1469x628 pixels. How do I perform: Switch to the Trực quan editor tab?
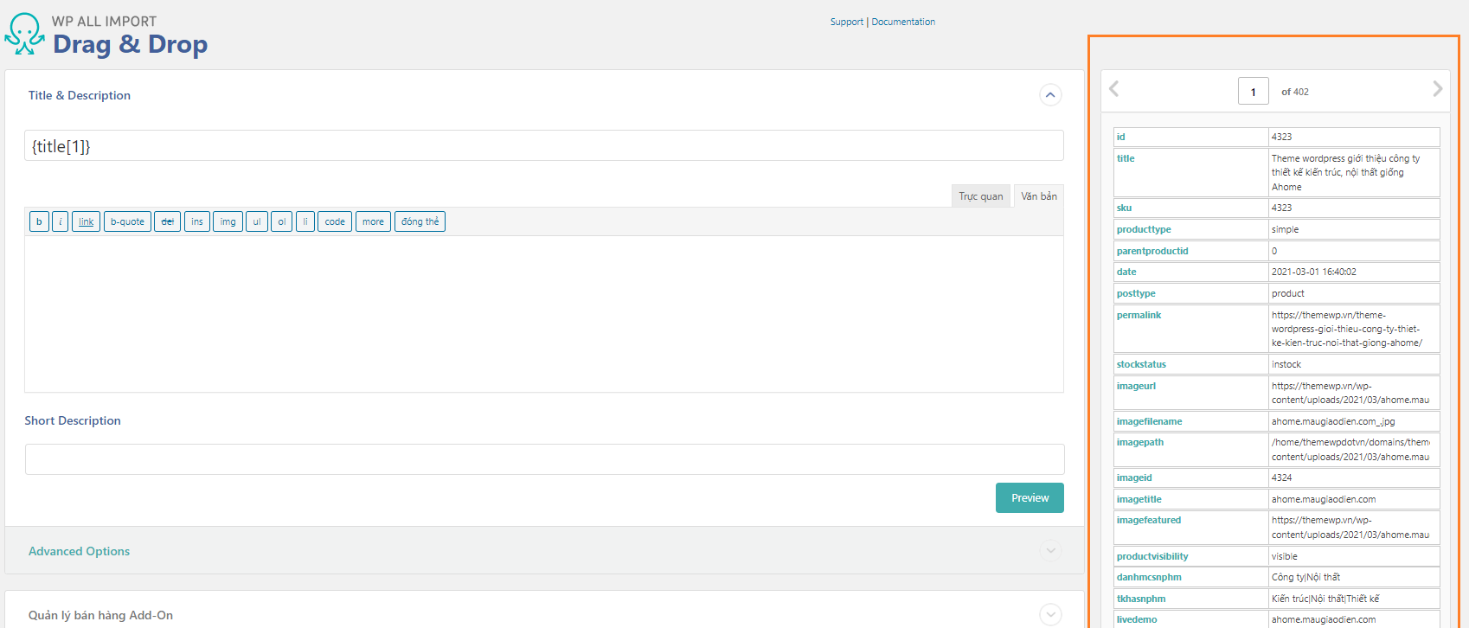tap(980, 196)
